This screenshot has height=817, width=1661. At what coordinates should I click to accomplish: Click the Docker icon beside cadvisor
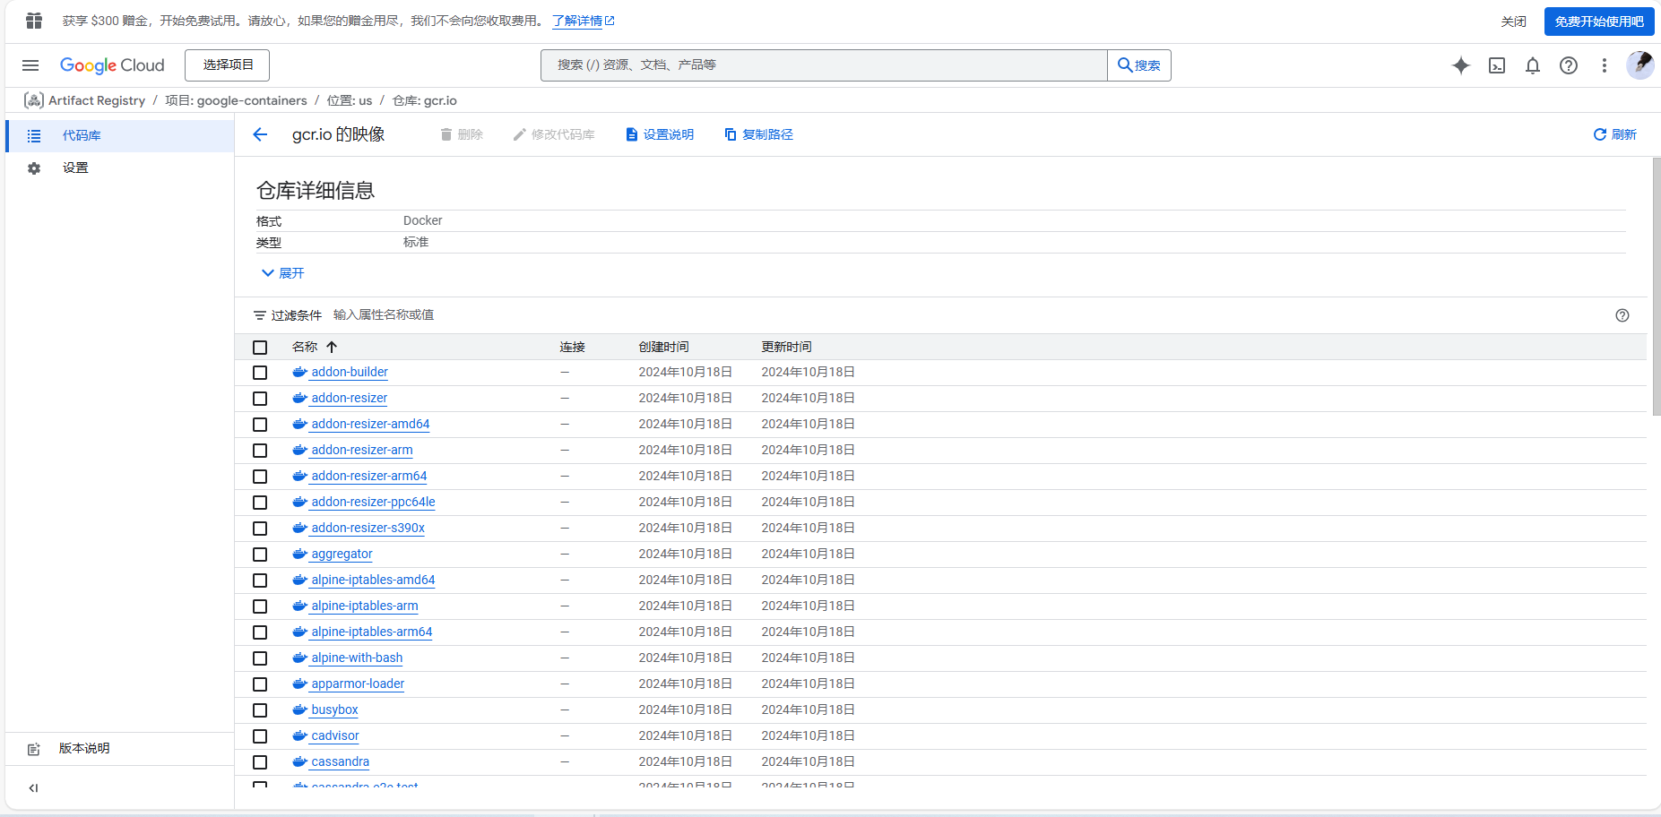[300, 735]
